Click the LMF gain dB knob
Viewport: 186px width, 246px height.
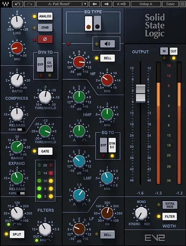[x=79, y=161]
